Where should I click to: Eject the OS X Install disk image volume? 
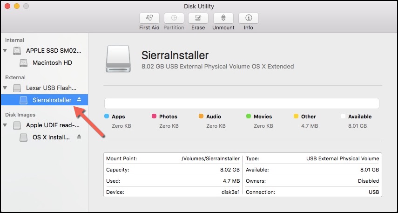(x=79, y=137)
